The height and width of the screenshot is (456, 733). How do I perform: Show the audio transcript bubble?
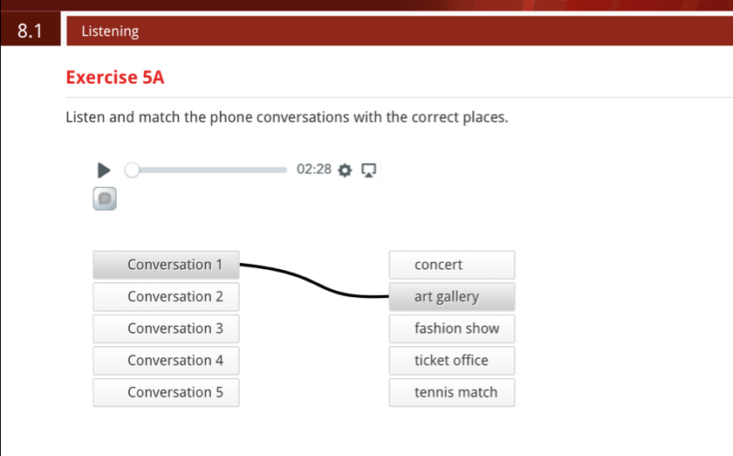pos(105,199)
